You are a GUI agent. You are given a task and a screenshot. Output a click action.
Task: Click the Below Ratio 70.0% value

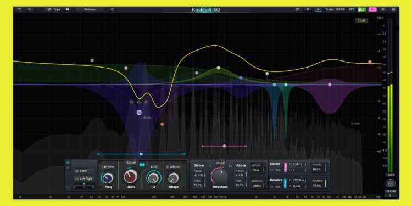tap(198, 185)
